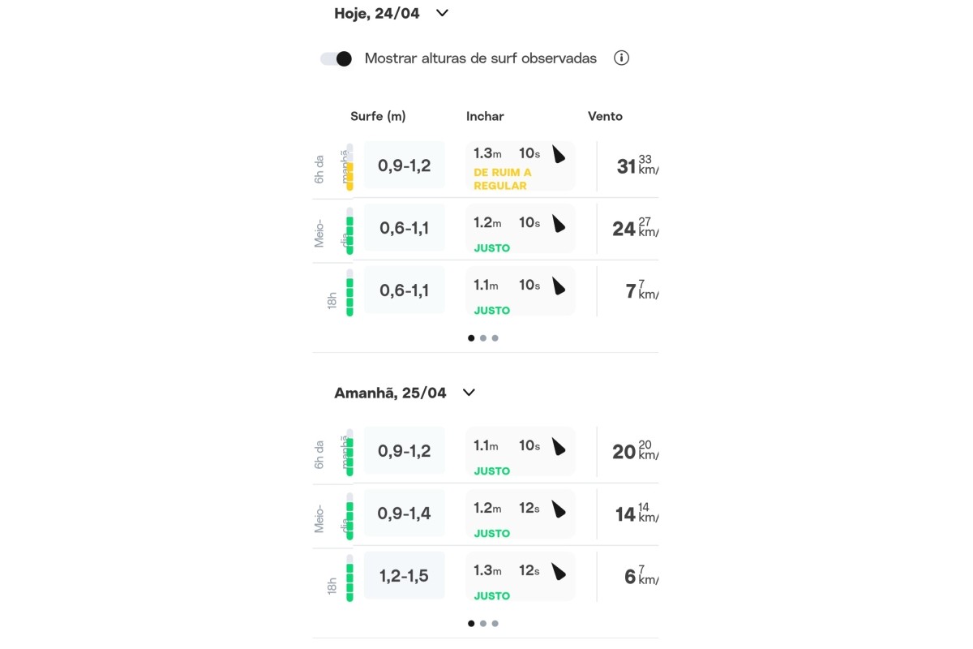Click swell direction arrow in today's 18h row
973x649 pixels.
tap(559, 286)
